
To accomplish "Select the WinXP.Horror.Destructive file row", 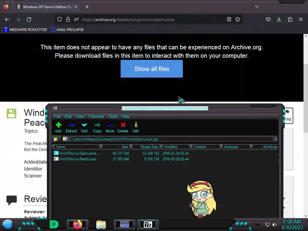I will point(165,153).
